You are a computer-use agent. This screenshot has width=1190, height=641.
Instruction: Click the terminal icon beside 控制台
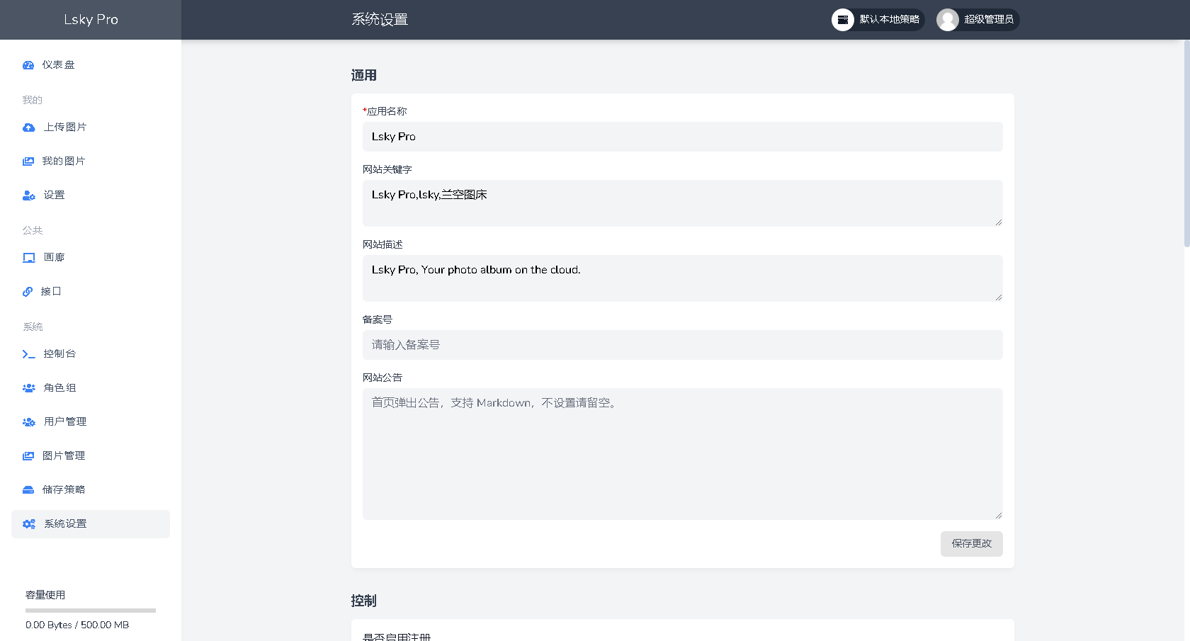click(x=29, y=354)
